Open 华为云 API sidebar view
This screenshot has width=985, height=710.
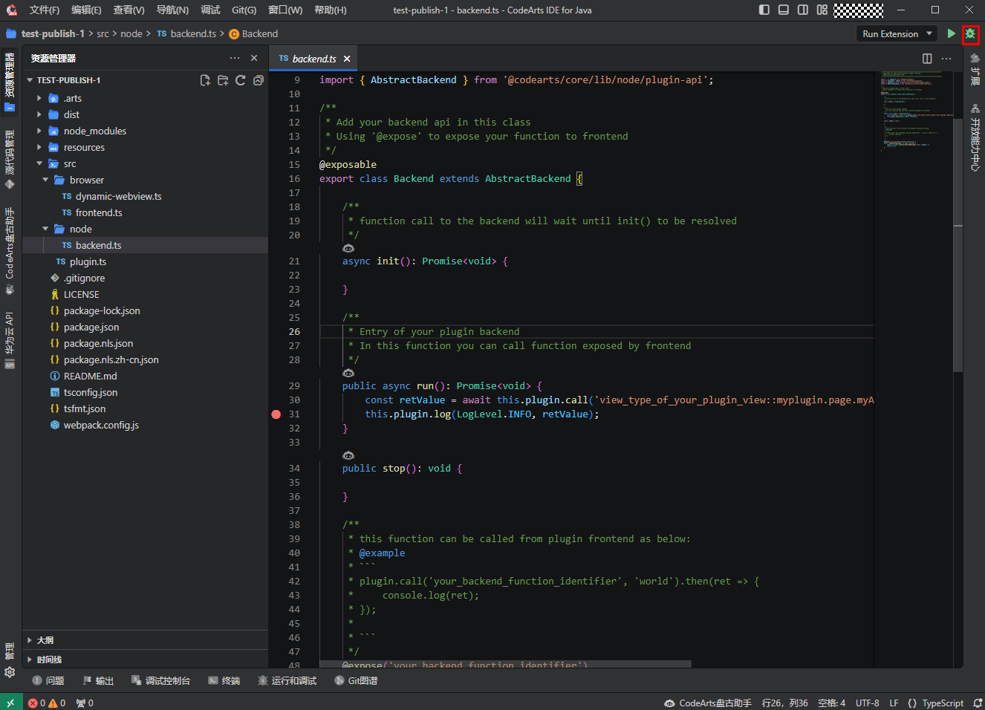(x=10, y=339)
